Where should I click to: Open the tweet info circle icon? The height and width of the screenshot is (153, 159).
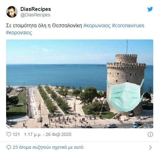click(150, 134)
